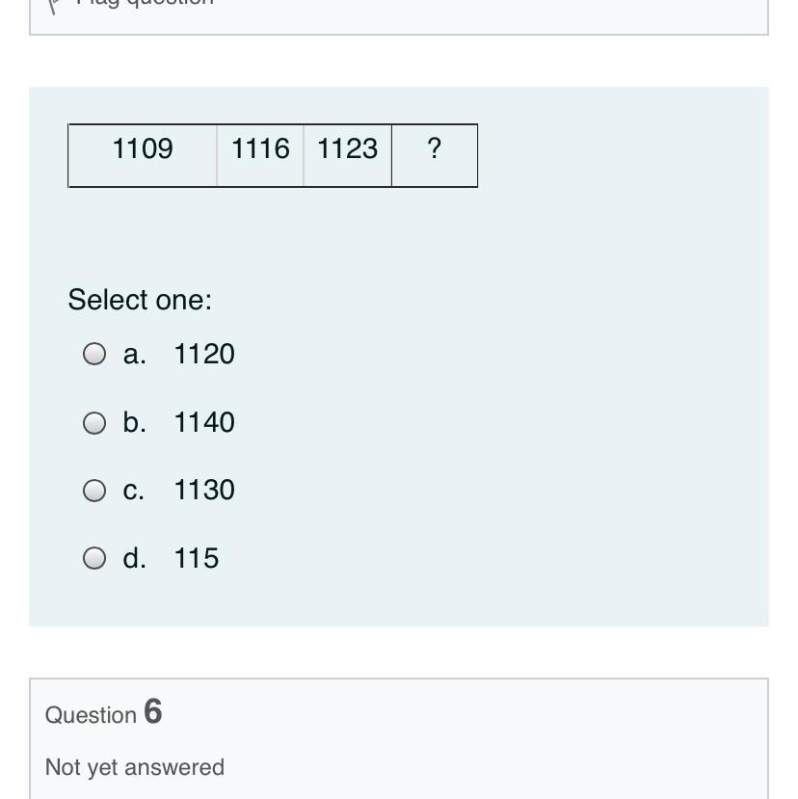Click the Question 6 heading

coord(104,713)
